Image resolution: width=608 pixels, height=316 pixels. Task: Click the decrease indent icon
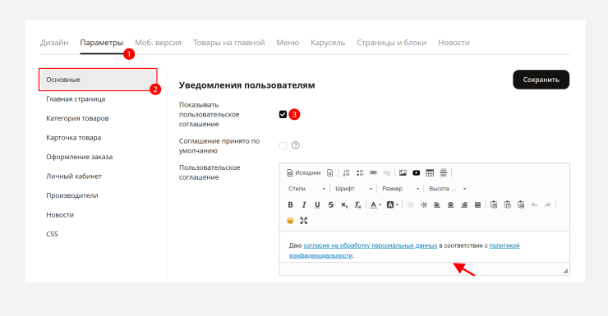click(x=410, y=205)
